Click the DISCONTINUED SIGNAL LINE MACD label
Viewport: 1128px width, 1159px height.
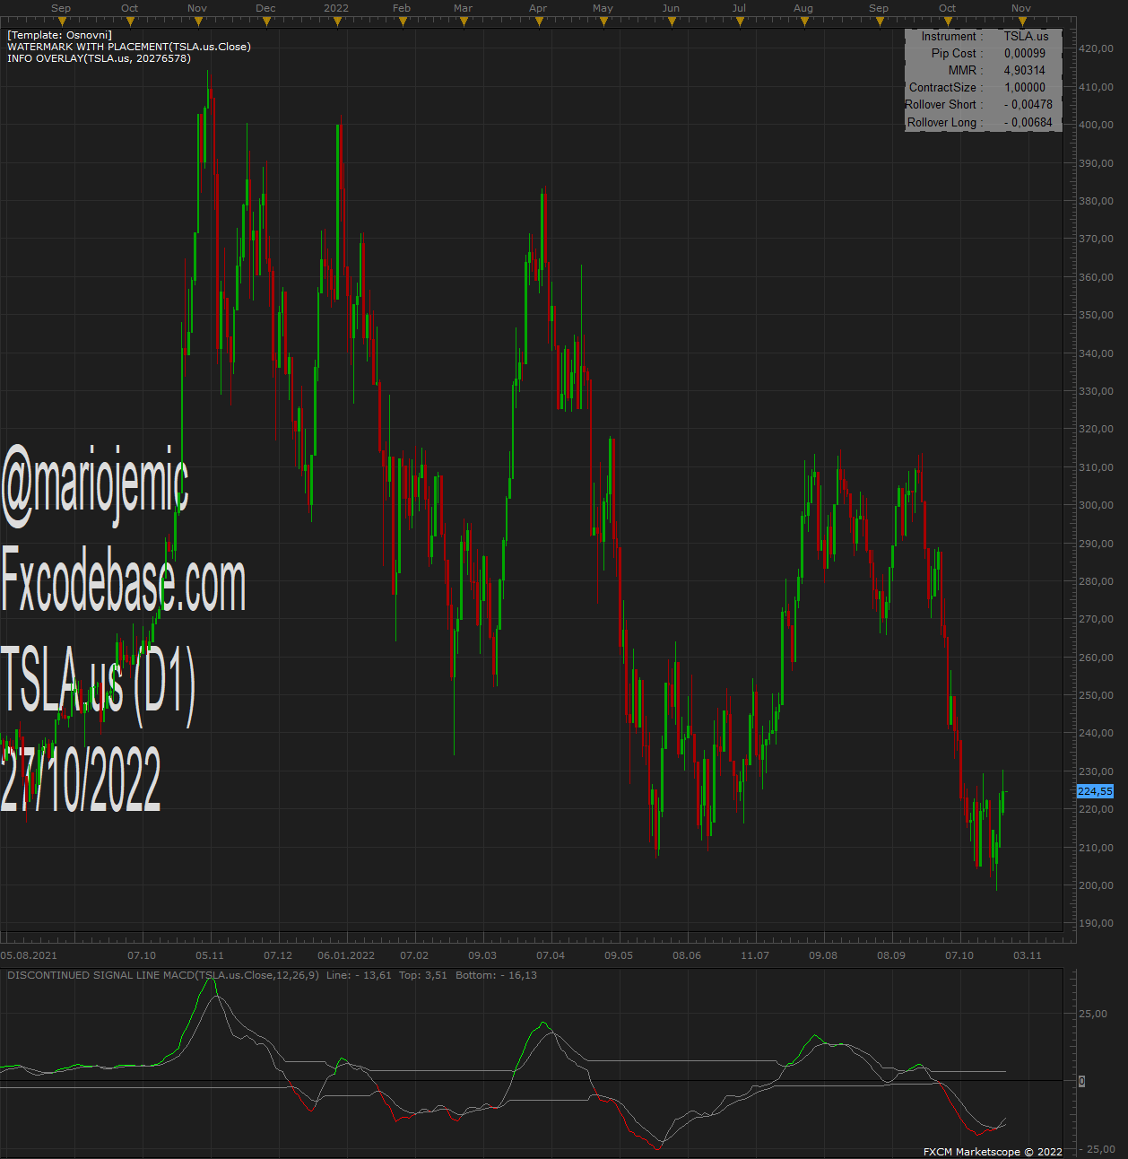point(163,975)
